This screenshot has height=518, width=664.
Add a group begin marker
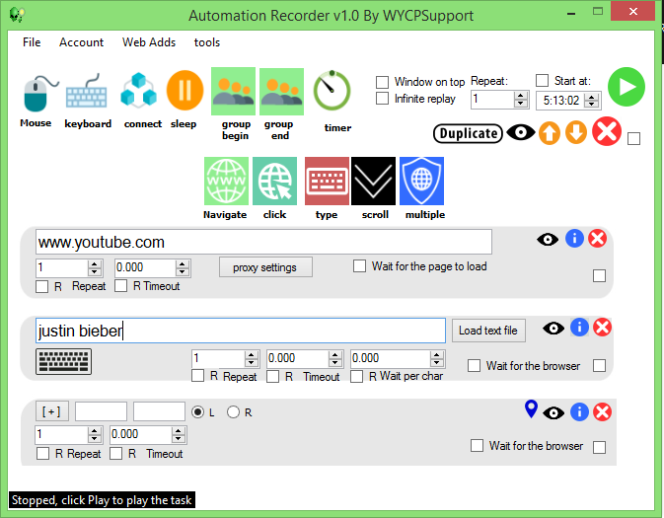pyautogui.click(x=233, y=91)
